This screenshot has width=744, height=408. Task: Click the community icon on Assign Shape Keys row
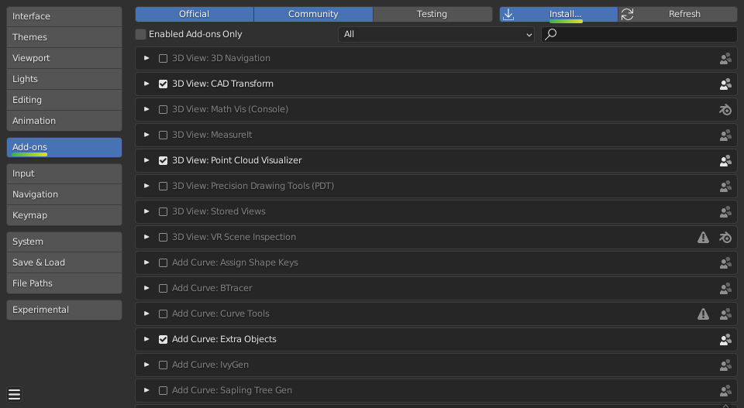tap(725, 263)
